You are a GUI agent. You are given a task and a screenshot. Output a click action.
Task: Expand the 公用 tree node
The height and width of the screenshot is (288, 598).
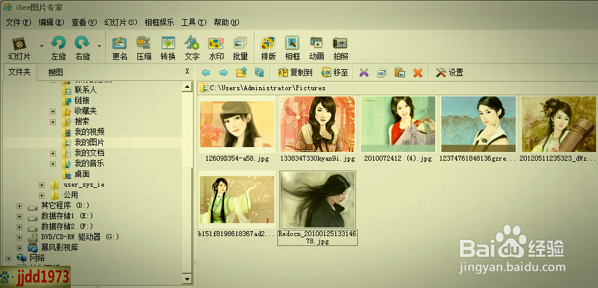pyautogui.click(x=42, y=195)
